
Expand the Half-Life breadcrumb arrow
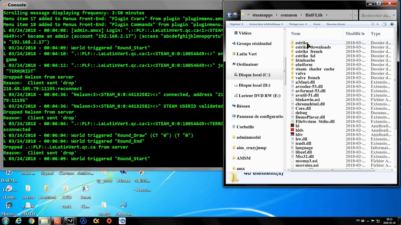point(326,15)
